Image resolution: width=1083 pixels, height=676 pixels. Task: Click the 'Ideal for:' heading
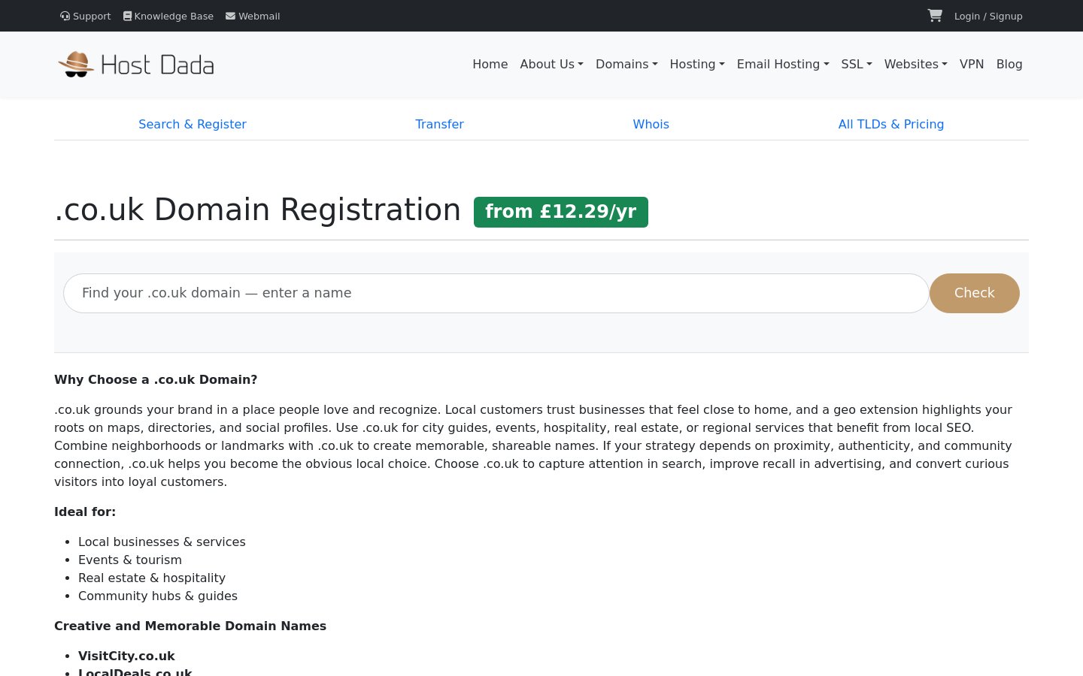pos(85,512)
